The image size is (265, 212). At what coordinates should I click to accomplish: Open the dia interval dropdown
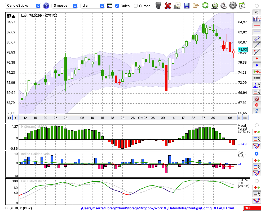point(92,6)
